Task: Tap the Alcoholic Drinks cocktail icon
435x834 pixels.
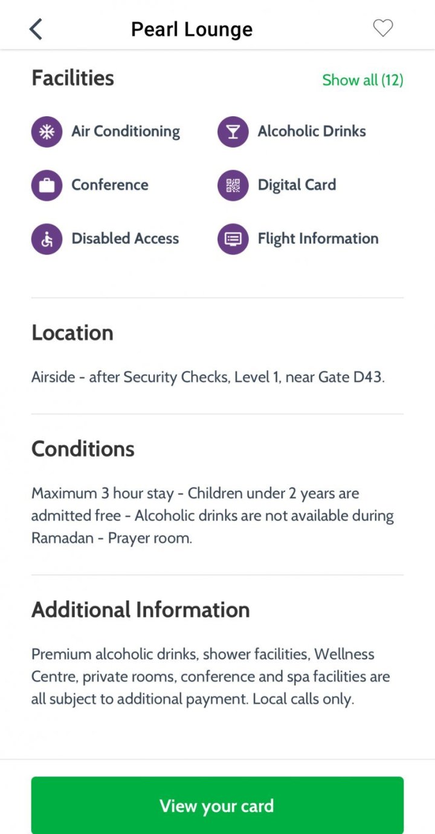Action: click(x=233, y=132)
